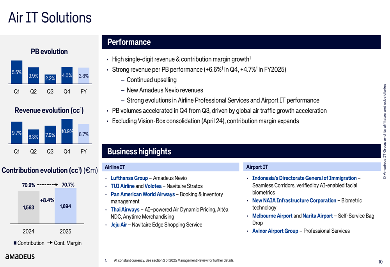Screen dimensions: 390x267
Task: Click the "Contribution" legend entry
Action: [29, 243]
